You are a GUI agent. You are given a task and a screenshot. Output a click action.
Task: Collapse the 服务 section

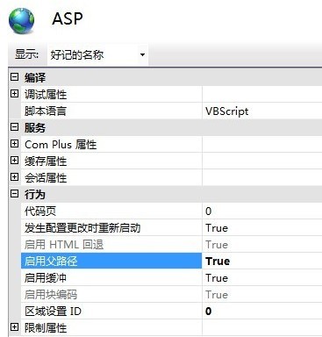pos(14,127)
